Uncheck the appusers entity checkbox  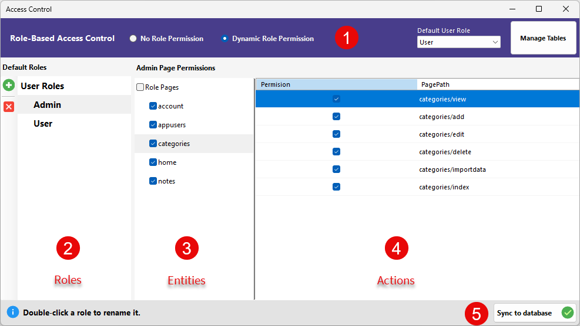153,125
